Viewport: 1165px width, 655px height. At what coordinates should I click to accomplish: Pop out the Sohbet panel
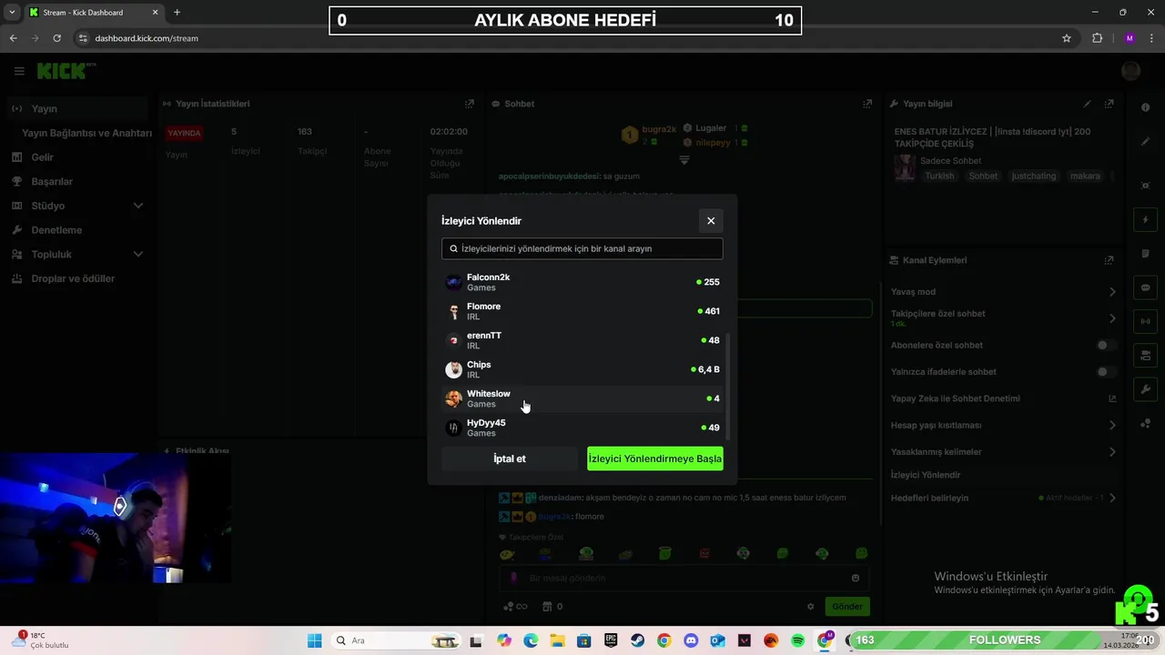(867, 104)
